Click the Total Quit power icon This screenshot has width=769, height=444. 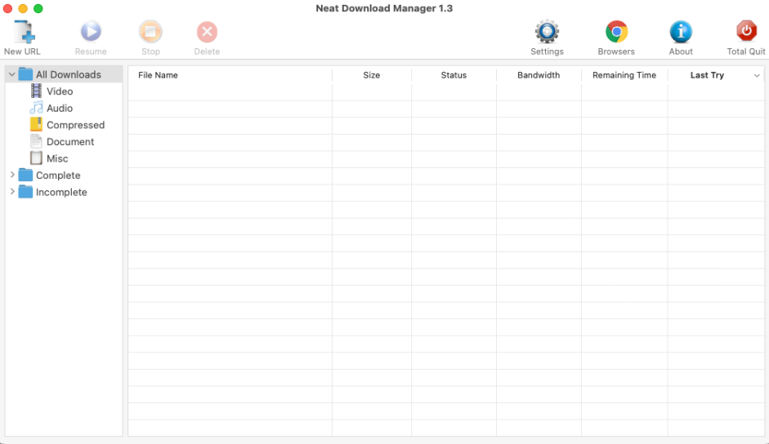(746, 33)
